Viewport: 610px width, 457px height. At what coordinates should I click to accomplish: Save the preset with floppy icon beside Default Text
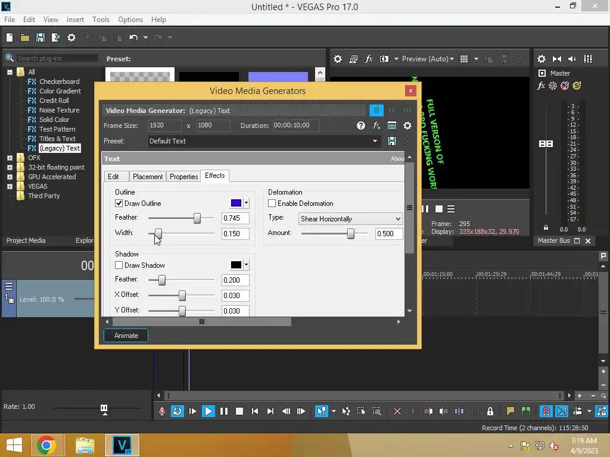point(392,141)
